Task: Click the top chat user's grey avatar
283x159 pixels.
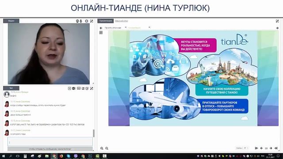Action: pos(7,94)
